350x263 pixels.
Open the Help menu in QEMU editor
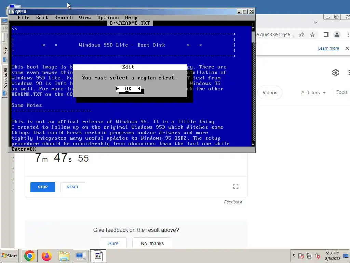click(x=131, y=17)
